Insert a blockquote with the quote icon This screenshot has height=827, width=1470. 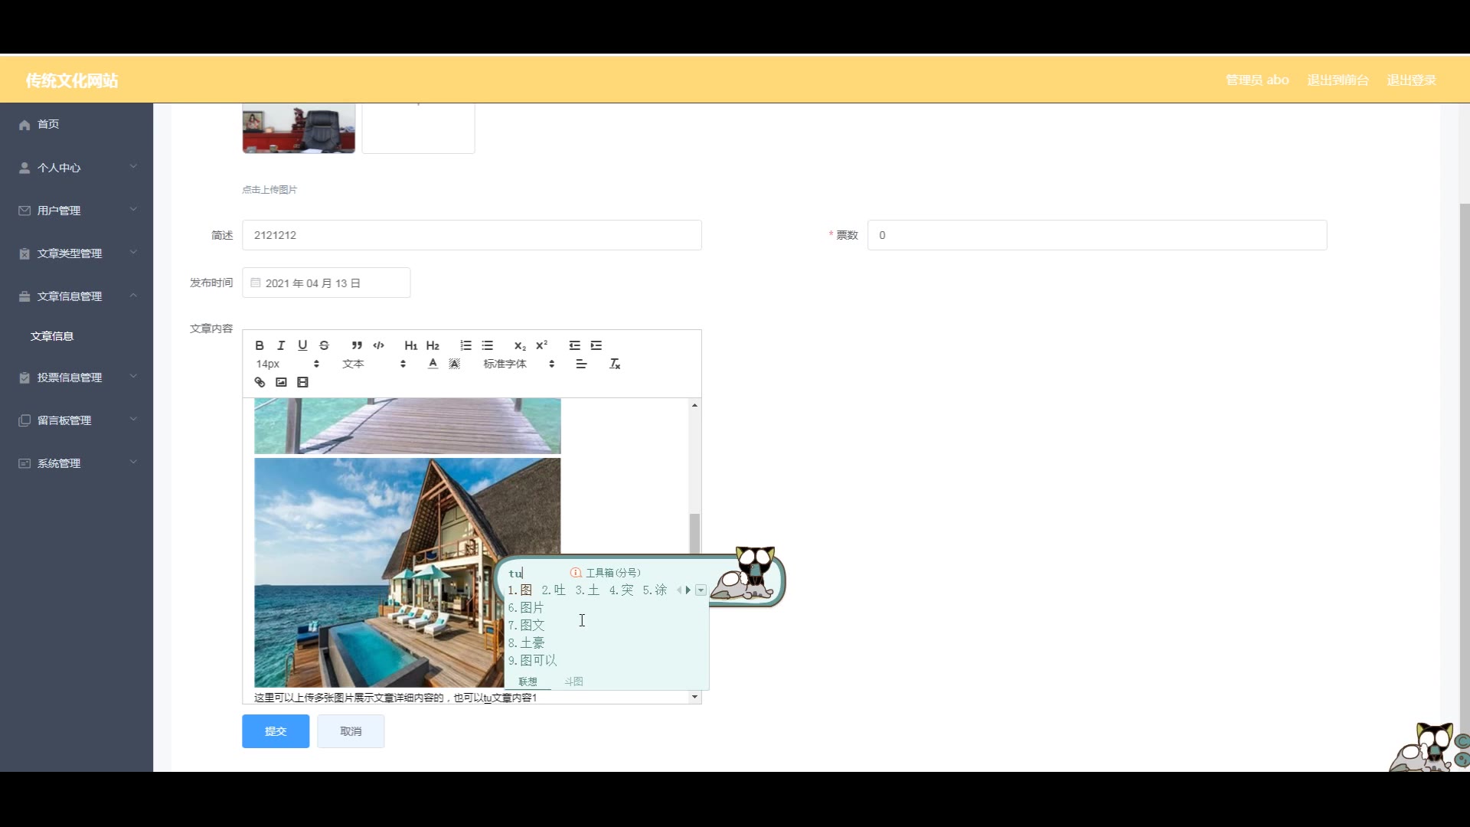point(357,345)
